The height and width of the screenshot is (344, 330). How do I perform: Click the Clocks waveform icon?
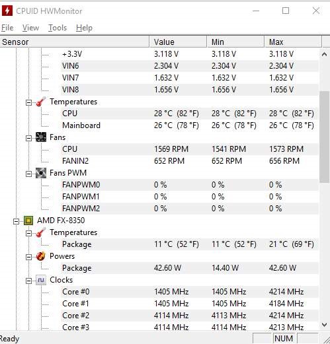[41, 280]
